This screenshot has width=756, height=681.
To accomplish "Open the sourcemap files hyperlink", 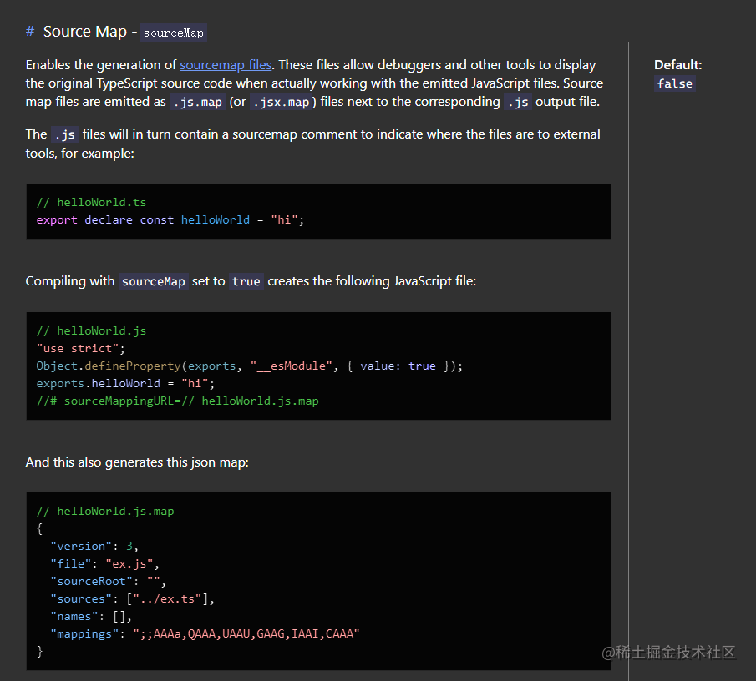I will click(225, 64).
